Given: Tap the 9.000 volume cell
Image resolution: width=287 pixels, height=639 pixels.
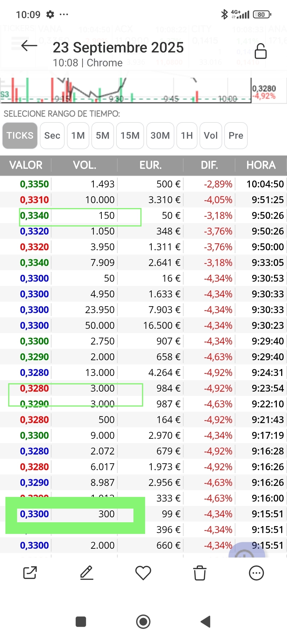Looking at the screenshot, I should point(103,435).
